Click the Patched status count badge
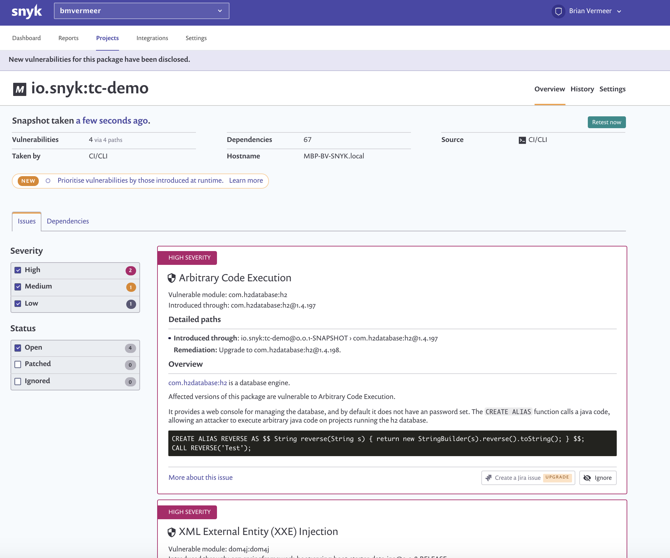The image size is (670, 558). click(130, 365)
